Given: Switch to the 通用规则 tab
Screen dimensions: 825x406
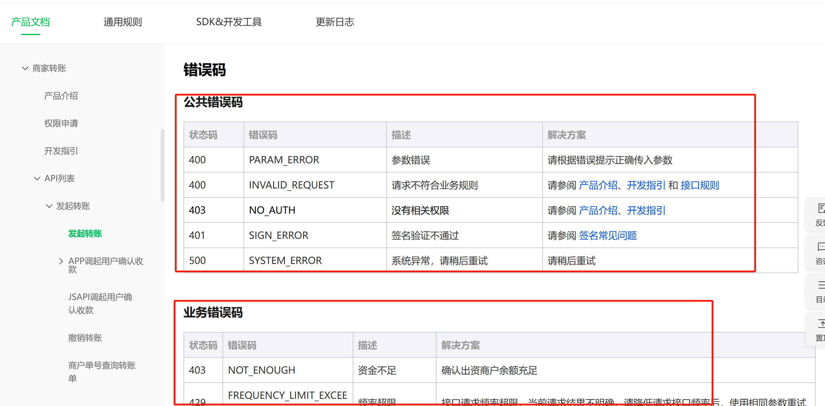Looking at the screenshot, I should pos(122,22).
